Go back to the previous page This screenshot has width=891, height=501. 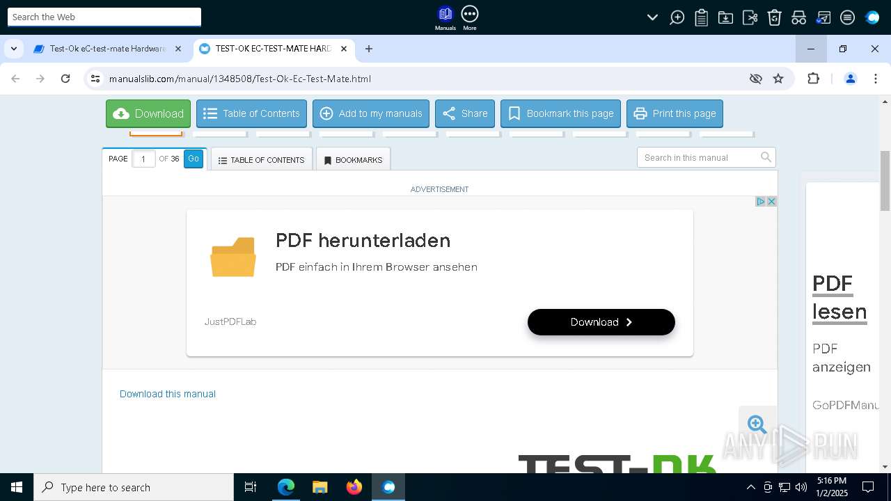pyautogui.click(x=15, y=79)
